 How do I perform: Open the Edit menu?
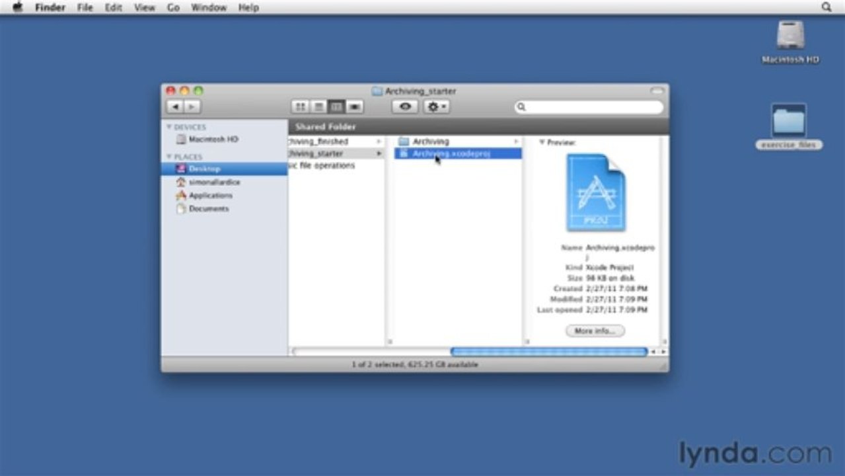pyautogui.click(x=114, y=7)
